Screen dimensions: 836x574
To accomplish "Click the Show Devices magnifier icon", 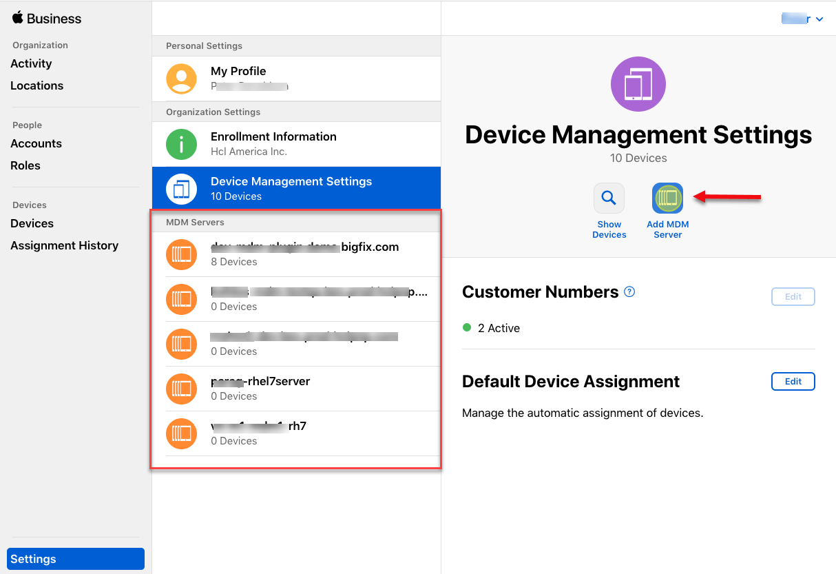I will [x=609, y=198].
